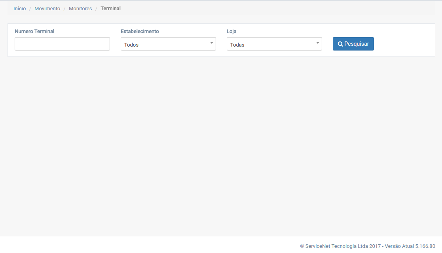This screenshot has width=442, height=253.
Task: Focus the Numero Terminal input field
Action: point(62,44)
